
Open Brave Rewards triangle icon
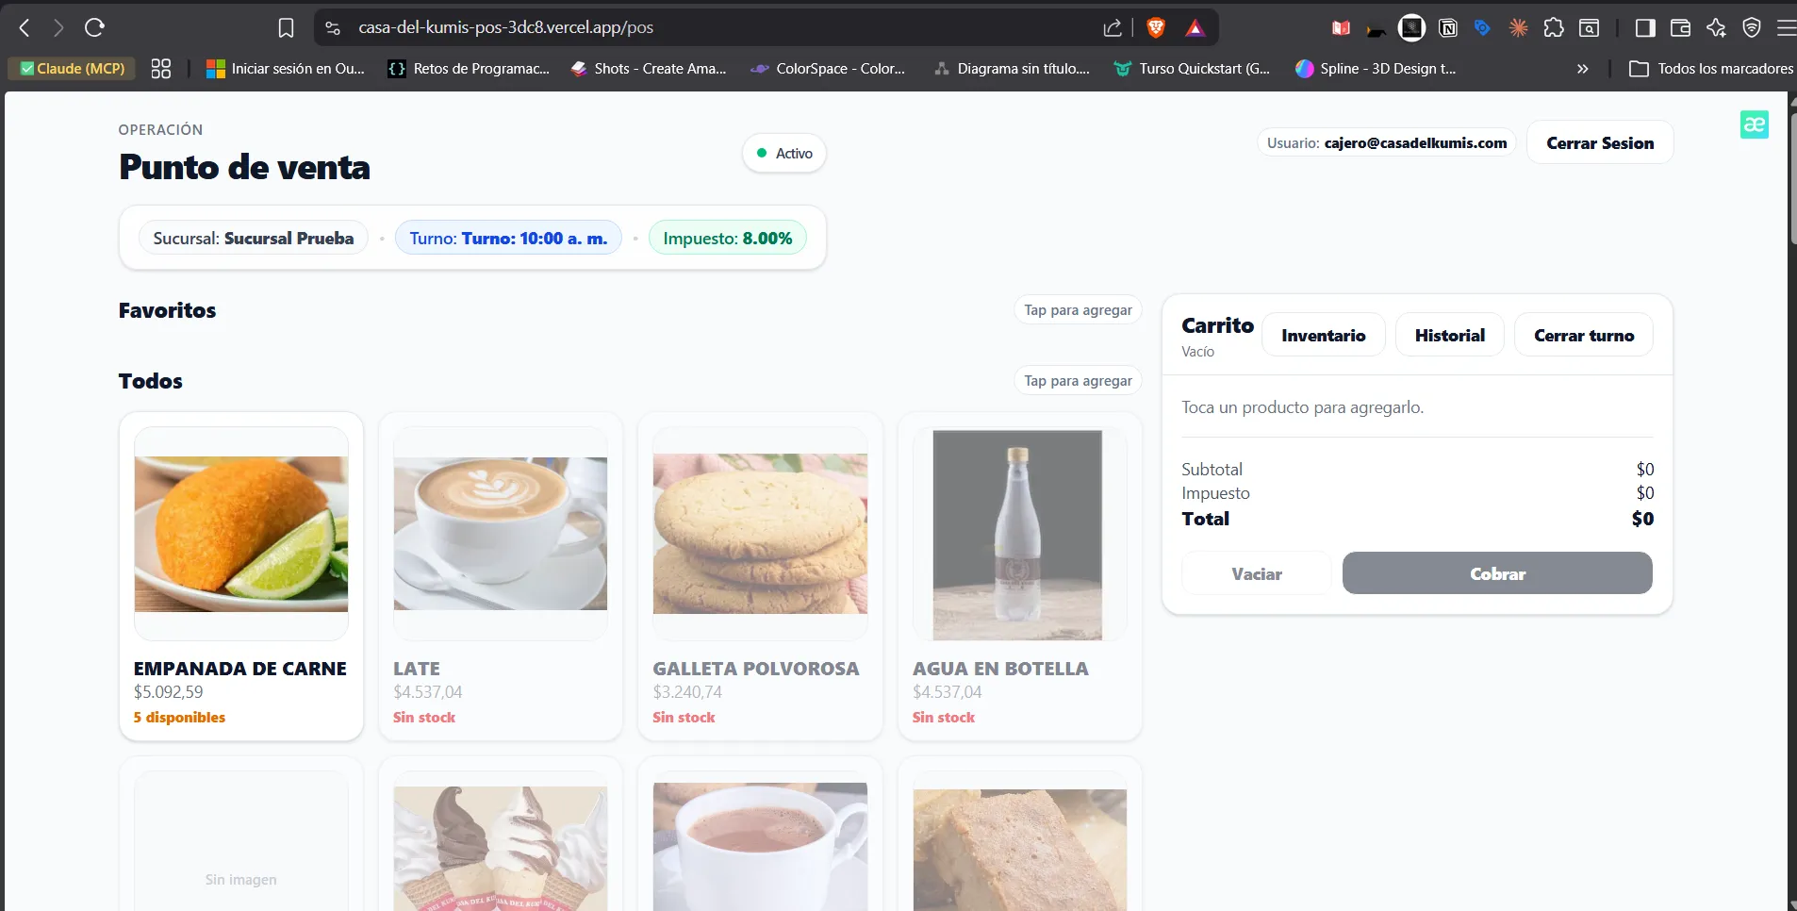(1195, 28)
